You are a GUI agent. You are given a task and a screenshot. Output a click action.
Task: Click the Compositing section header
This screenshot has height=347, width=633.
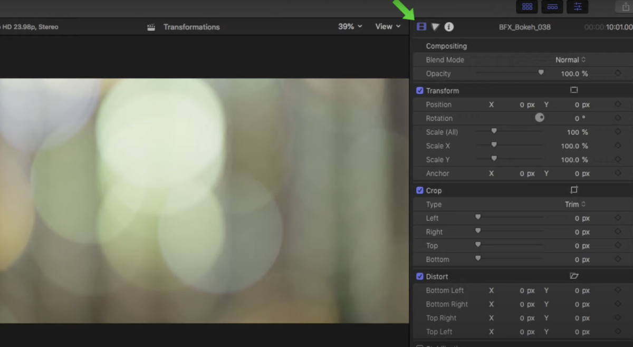446,46
